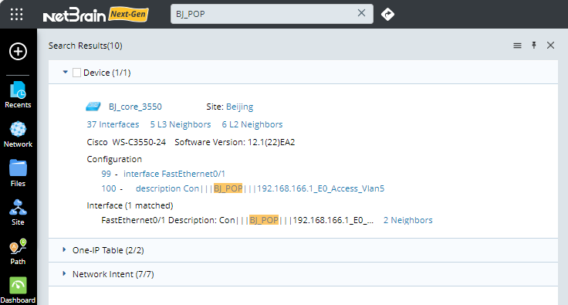Open Dashboard in the sidebar
Image resolution: width=568 pixels, height=305 pixels.
tap(18, 290)
